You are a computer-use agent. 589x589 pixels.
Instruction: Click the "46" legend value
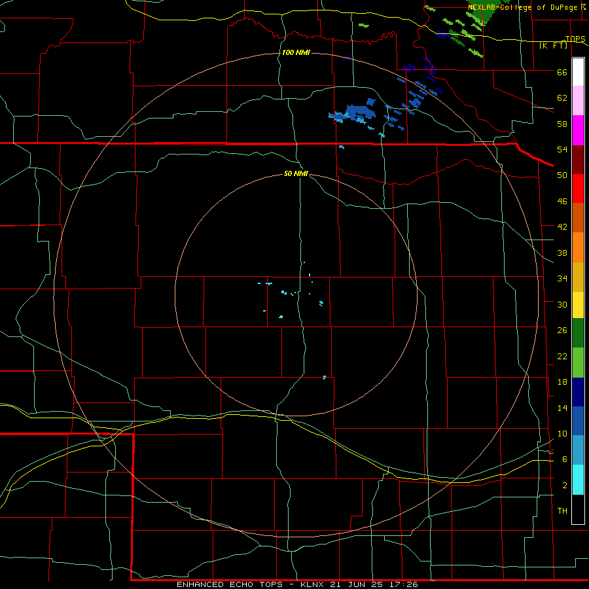562,202
